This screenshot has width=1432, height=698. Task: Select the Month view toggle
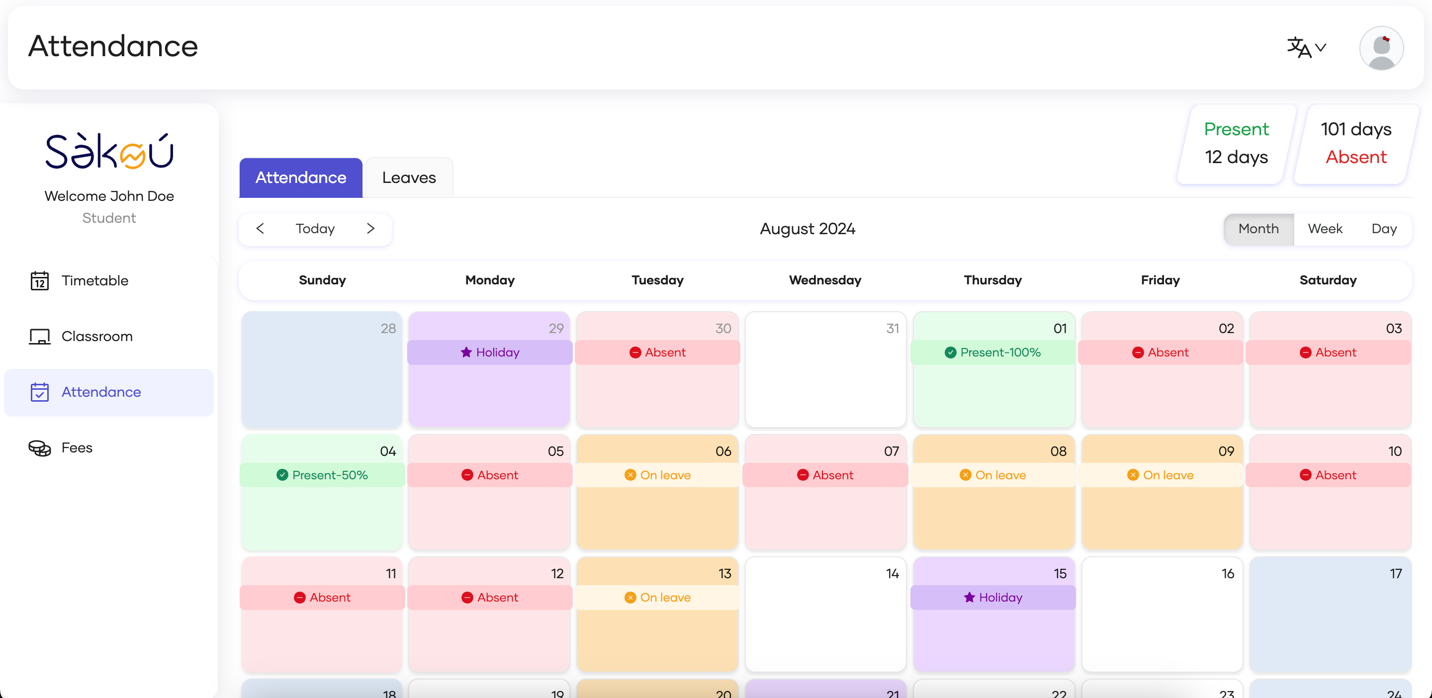point(1258,228)
